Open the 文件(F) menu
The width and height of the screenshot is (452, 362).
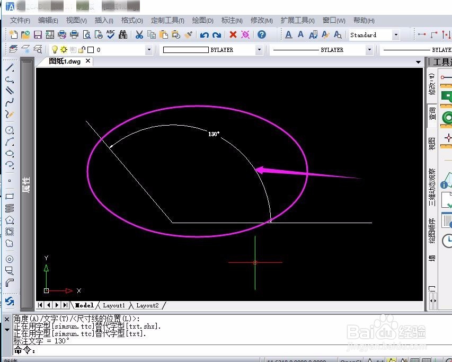20,21
